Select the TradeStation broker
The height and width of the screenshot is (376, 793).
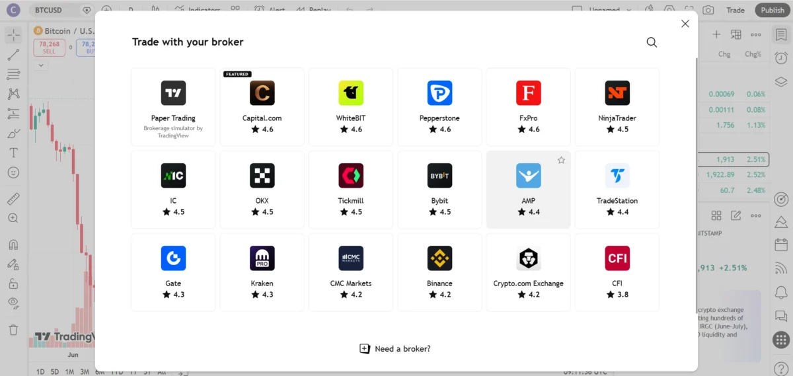tap(617, 189)
